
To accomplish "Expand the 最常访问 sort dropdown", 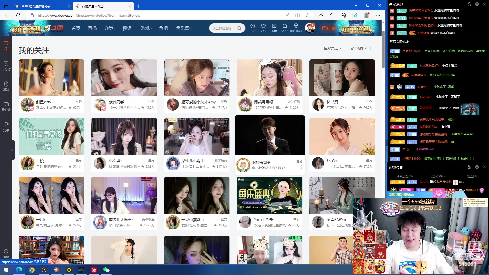I will point(358,48).
